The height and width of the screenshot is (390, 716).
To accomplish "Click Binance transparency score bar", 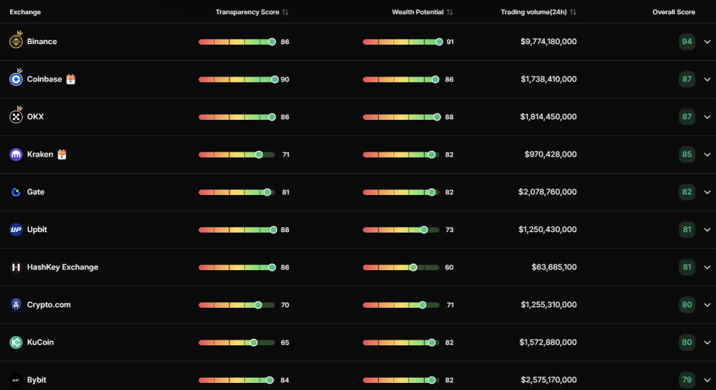I will (x=237, y=42).
